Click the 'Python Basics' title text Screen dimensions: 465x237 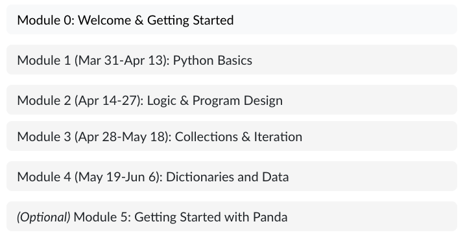tap(213, 60)
